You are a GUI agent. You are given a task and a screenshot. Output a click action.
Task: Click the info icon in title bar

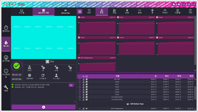174,4
